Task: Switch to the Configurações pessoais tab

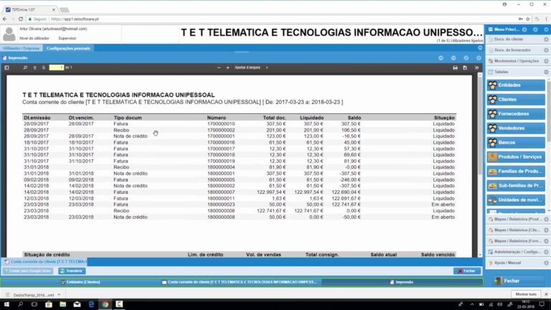Action: [x=68, y=48]
